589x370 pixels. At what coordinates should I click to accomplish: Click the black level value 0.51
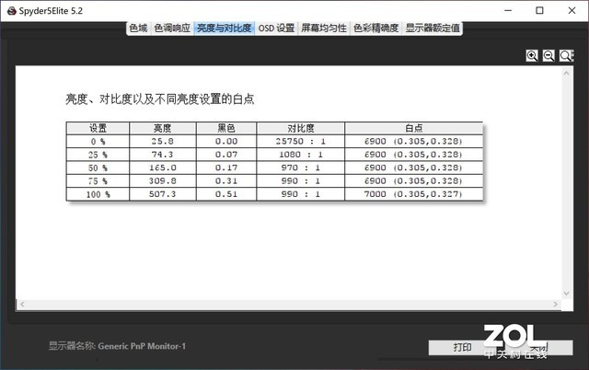point(226,194)
